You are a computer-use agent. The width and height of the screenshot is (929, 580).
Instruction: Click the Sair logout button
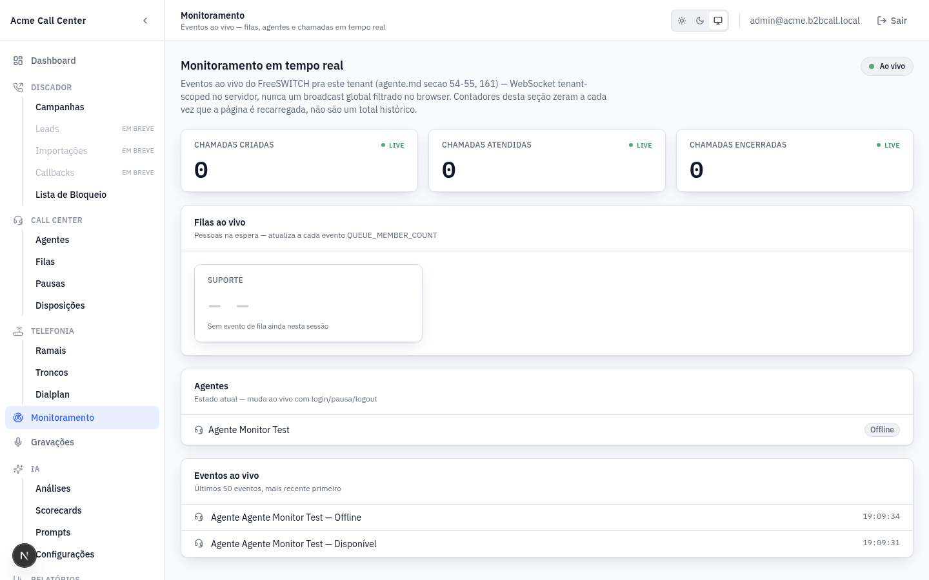coord(892,21)
